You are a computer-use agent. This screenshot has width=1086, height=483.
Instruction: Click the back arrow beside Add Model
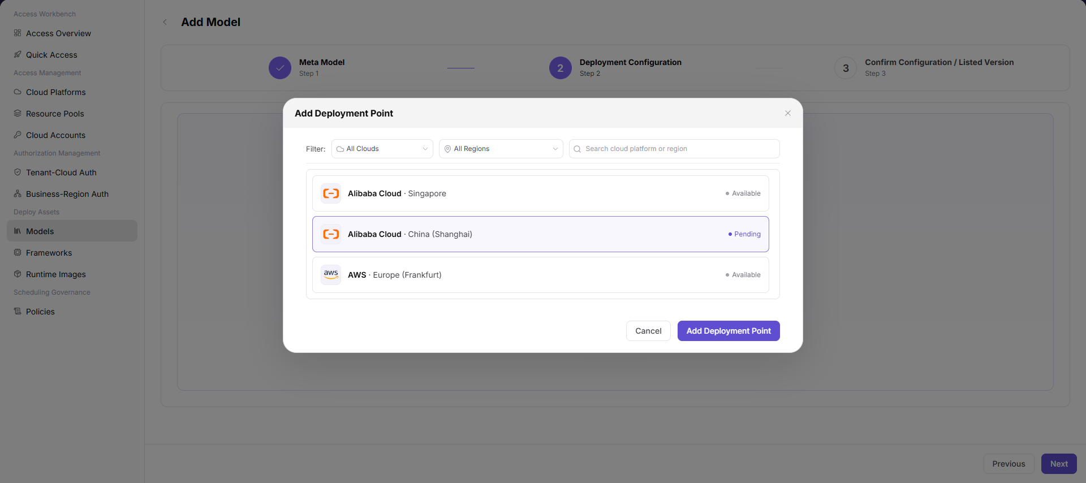[x=165, y=22]
